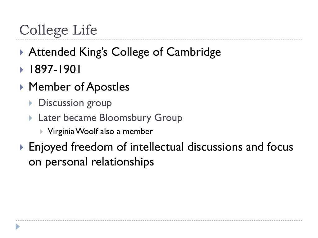Click the text 'Attended King's College of Cambridge'
Screen dimensions: 318x238
pos(125,52)
